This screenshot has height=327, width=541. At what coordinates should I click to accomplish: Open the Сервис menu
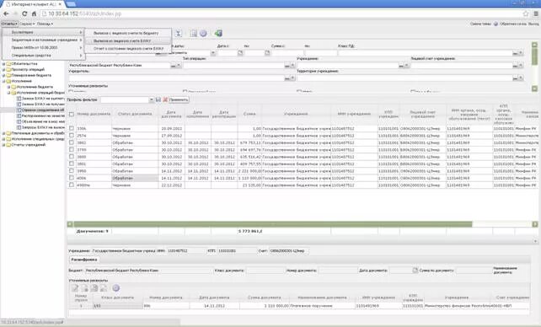click(x=27, y=24)
